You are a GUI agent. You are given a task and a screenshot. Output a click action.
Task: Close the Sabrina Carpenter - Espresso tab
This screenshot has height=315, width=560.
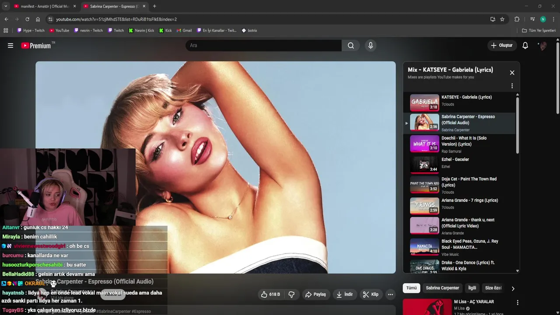(x=144, y=6)
